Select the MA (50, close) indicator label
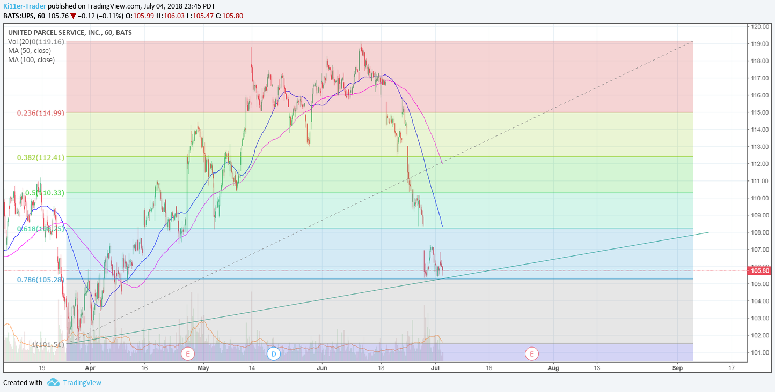775x392 pixels. (x=30, y=50)
